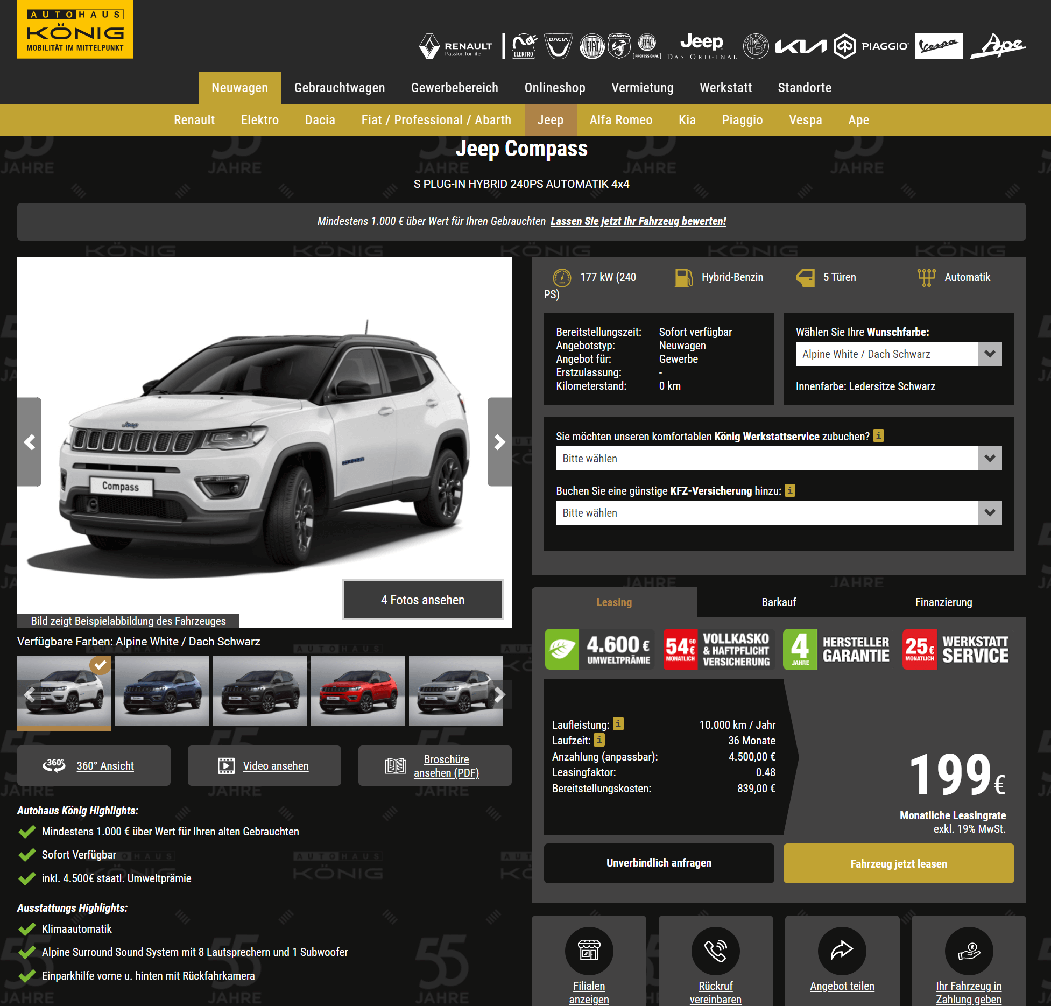Open the Renault brand logo
Image resolution: width=1051 pixels, height=1006 pixels.
pyautogui.click(x=456, y=46)
